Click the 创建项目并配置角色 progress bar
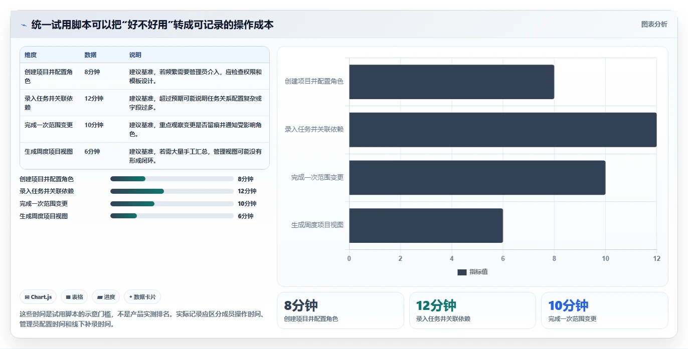This screenshot has height=349, width=688. coord(172,179)
